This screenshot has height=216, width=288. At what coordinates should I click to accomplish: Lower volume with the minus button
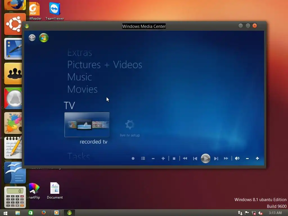click(247, 159)
